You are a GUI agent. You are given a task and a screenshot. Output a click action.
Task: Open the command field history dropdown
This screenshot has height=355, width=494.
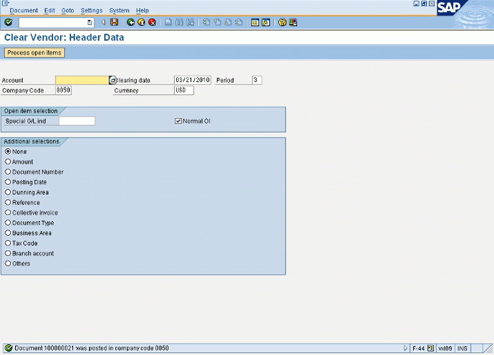pyautogui.click(x=89, y=23)
